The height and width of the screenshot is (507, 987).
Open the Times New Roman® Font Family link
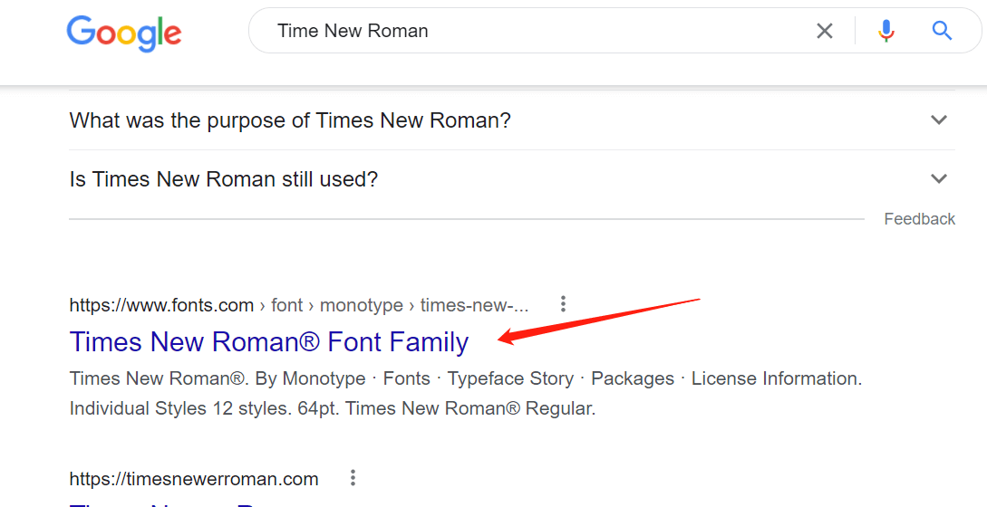(x=269, y=341)
